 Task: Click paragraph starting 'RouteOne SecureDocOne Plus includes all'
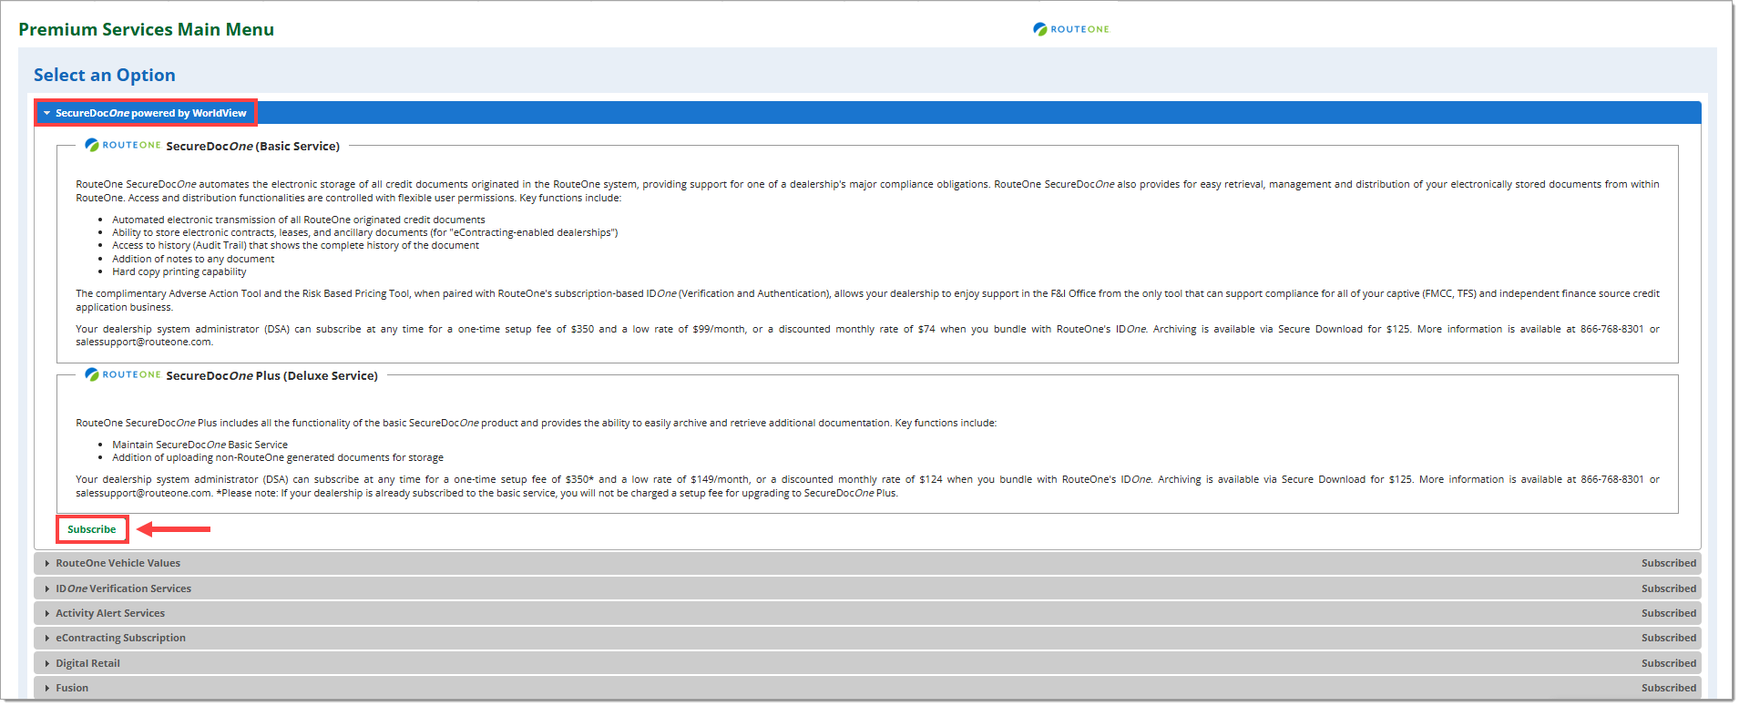pos(537,423)
